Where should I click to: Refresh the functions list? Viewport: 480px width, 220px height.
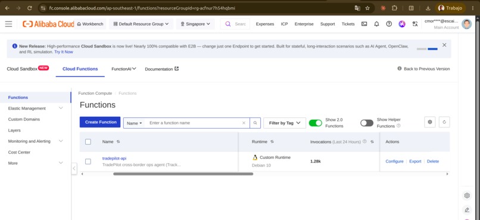point(444,122)
